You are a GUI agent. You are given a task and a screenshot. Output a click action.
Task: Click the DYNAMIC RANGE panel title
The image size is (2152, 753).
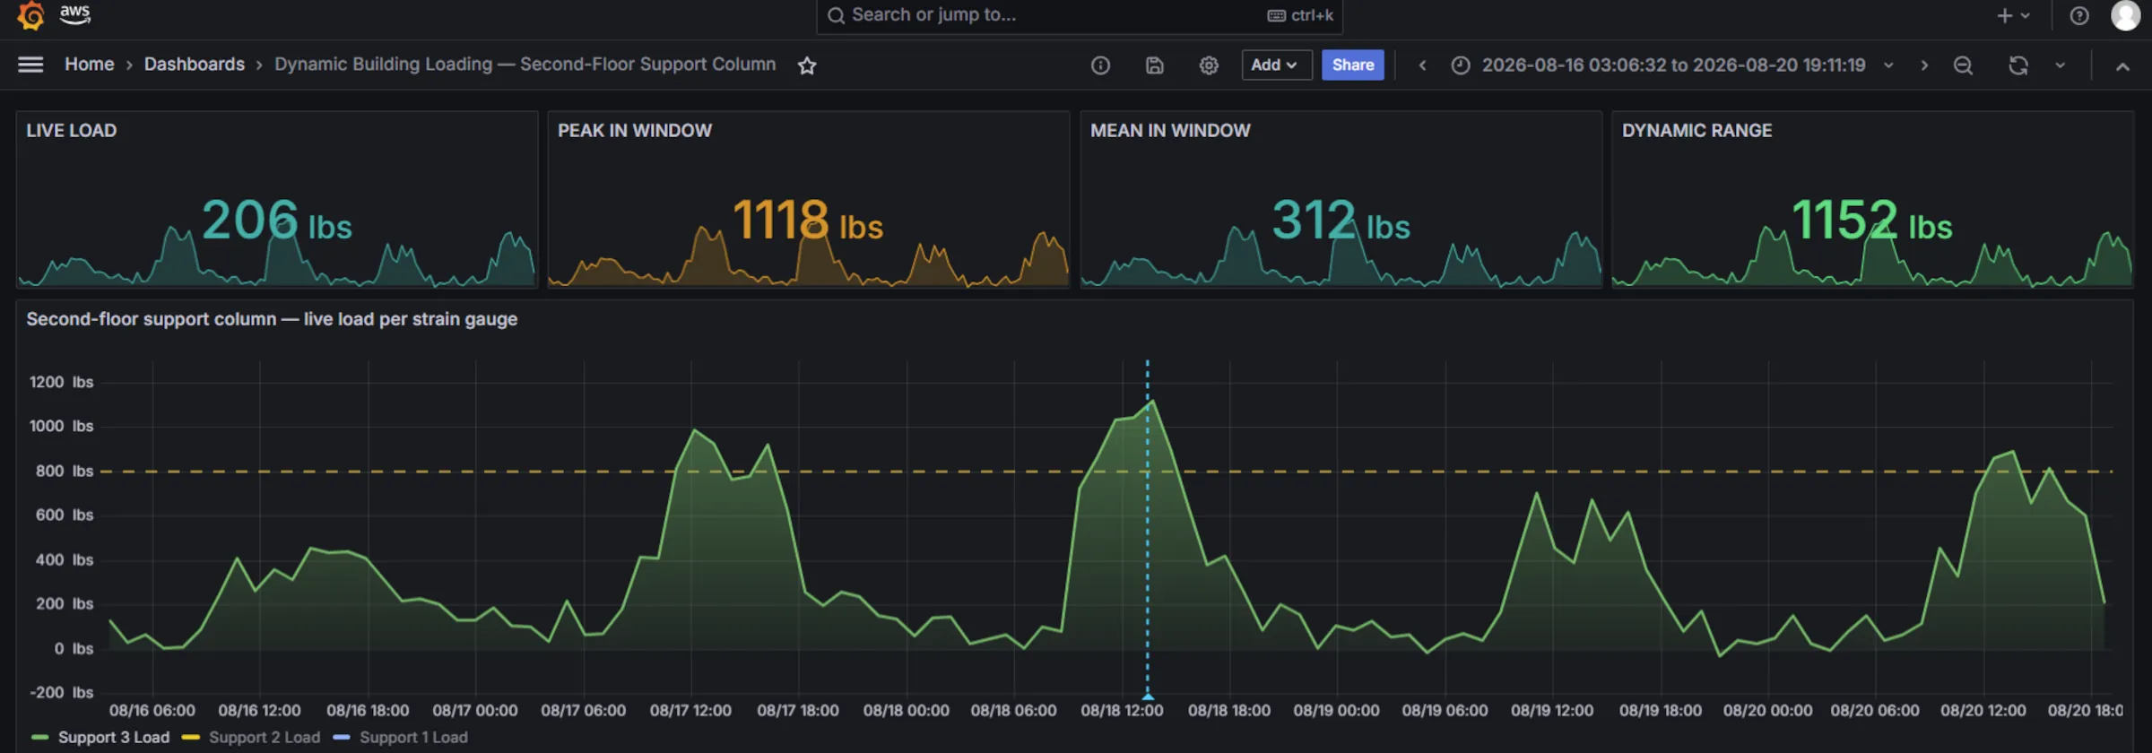pyautogui.click(x=1696, y=131)
